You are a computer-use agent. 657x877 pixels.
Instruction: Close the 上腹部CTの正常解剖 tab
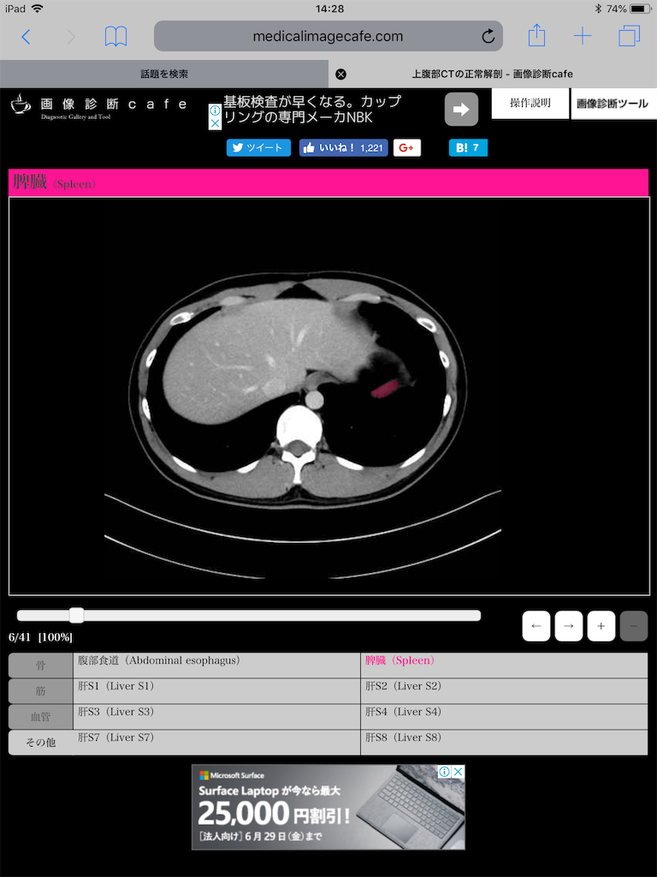340,74
